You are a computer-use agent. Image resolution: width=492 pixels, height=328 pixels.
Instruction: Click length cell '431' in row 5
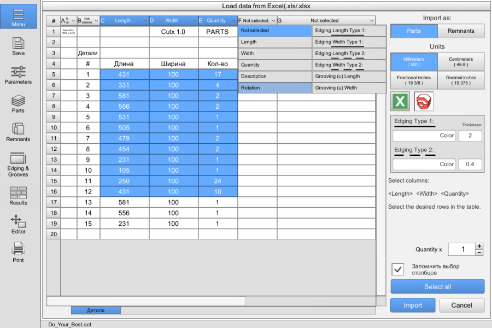125,74
